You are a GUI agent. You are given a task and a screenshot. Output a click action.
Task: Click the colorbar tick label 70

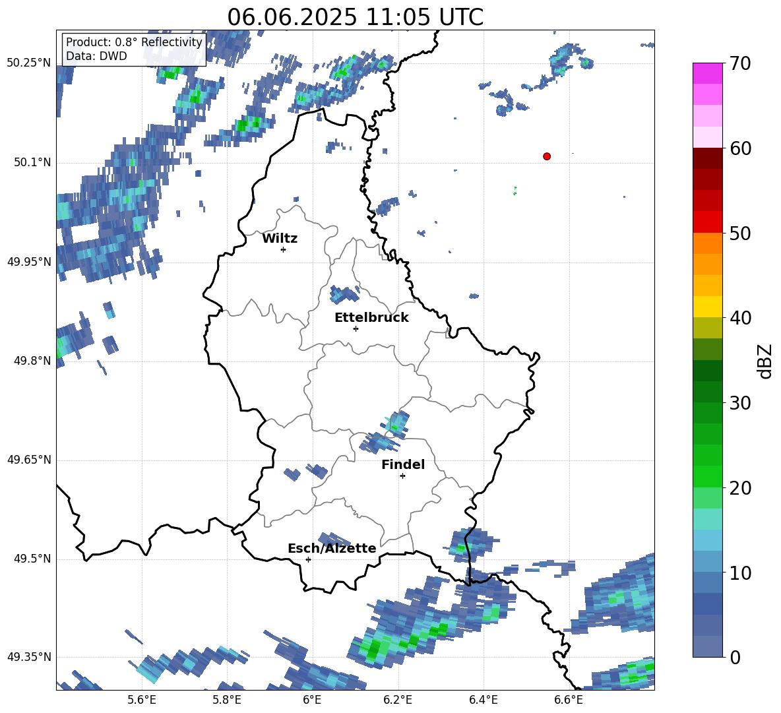(740, 63)
